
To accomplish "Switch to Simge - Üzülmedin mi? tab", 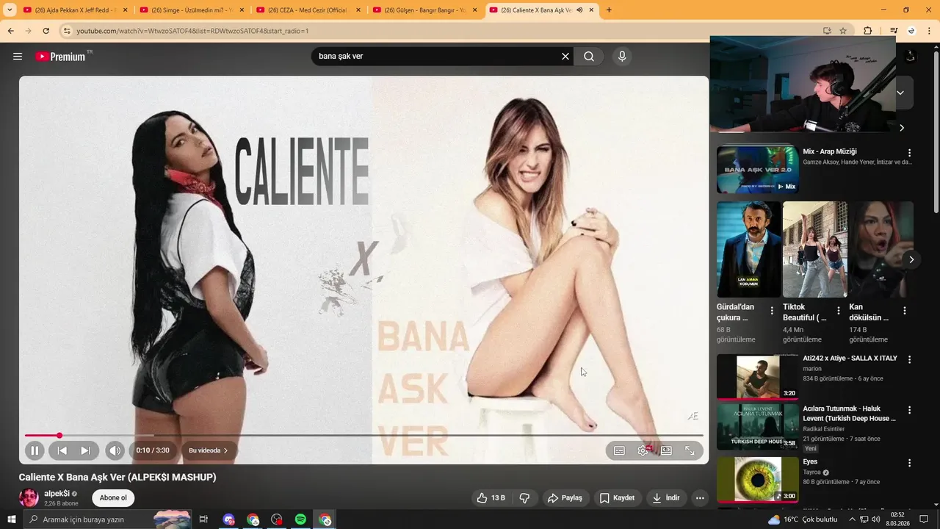I will 191,10.
